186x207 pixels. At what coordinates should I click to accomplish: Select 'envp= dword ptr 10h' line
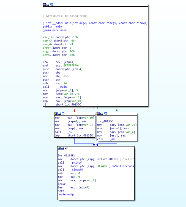[59, 55]
